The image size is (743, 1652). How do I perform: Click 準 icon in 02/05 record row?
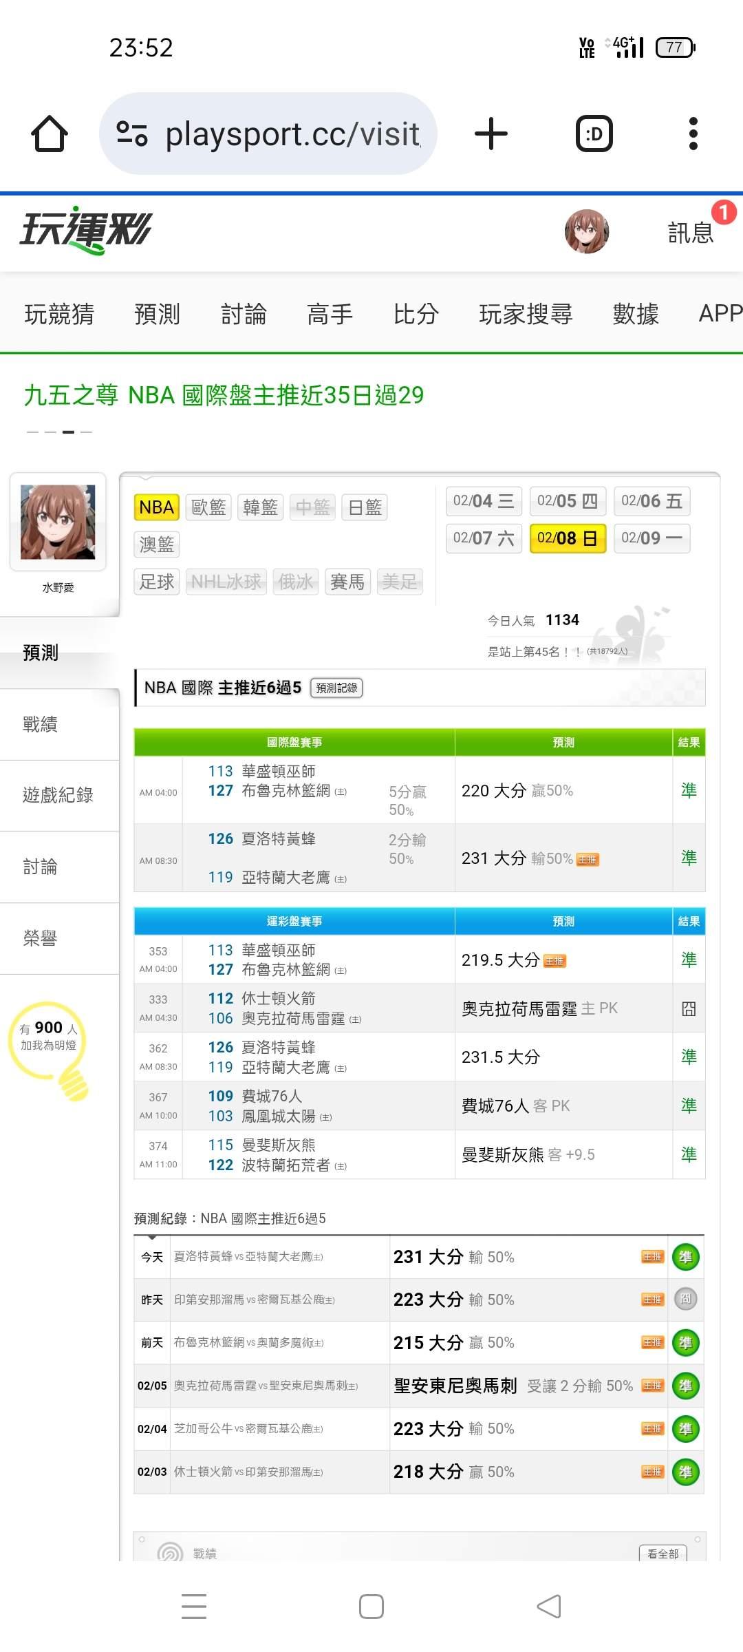[x=686, y=1386]
